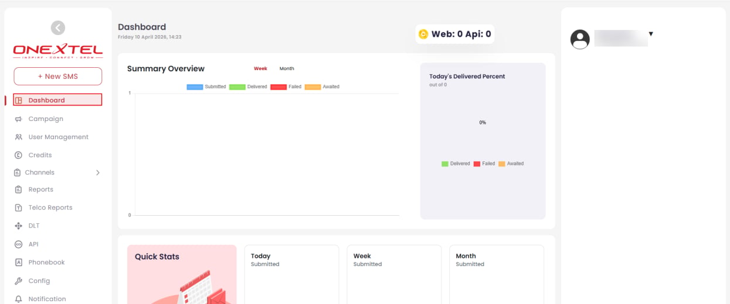Click the Week Submitted stats card
The image size is (730, 304).
[x=394, y=274]
